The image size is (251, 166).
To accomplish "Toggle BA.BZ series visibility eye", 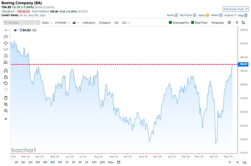I will point(15,30).
